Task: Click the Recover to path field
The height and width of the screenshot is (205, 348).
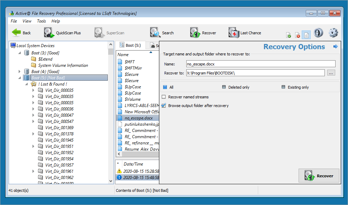Action: 255,73
